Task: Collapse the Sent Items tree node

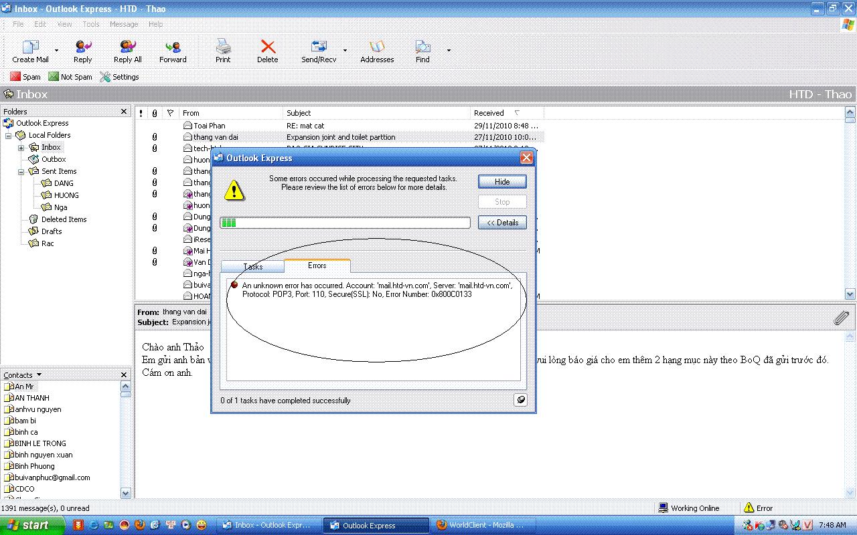Action: click(x=21, y=171)
